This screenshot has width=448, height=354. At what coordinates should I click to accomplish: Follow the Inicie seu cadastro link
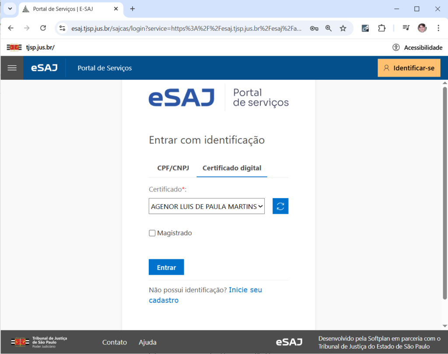coord(245,290)
